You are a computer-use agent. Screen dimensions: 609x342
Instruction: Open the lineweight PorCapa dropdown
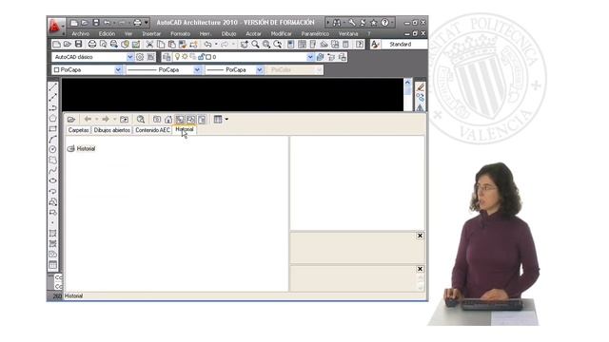point(260,69)
